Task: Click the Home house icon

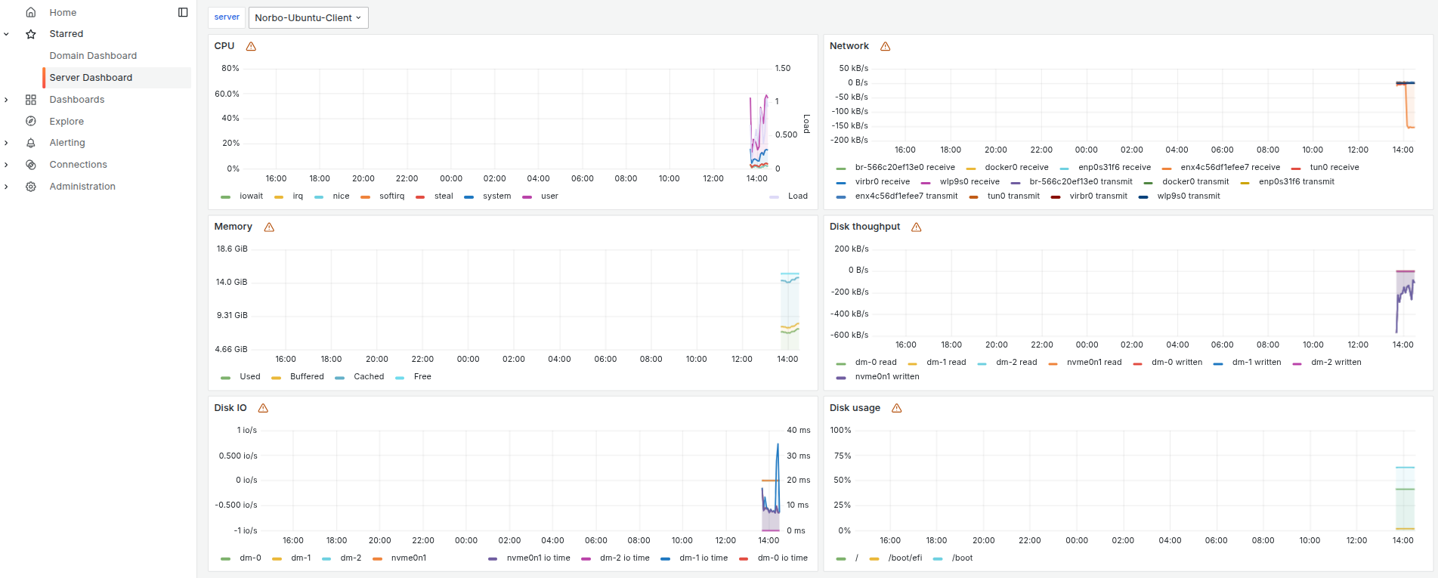Action: [31, 12]
